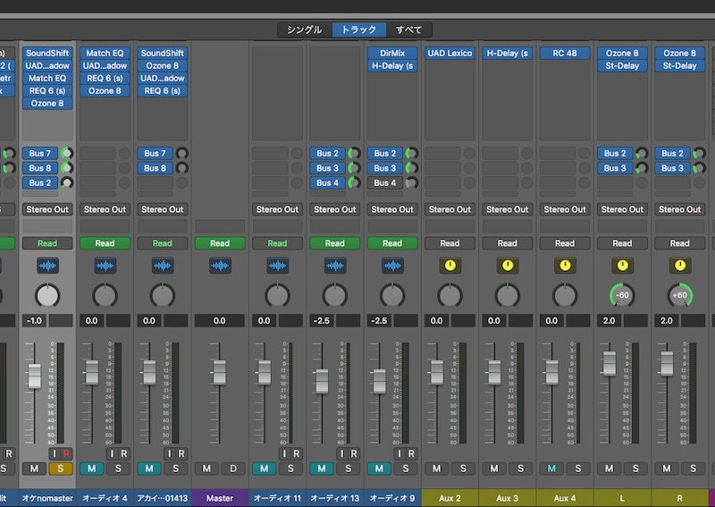Open automation mode Read on Aux 3
The image size is (715, 507).
pos(508,243)
